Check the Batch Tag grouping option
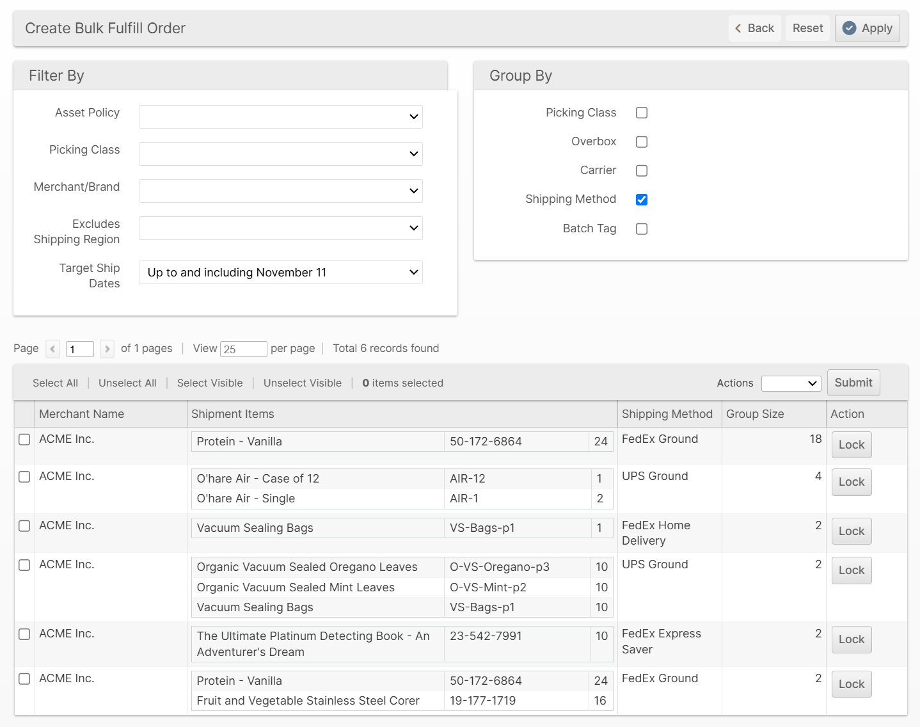Screen dimensions: 920x727 642,229
